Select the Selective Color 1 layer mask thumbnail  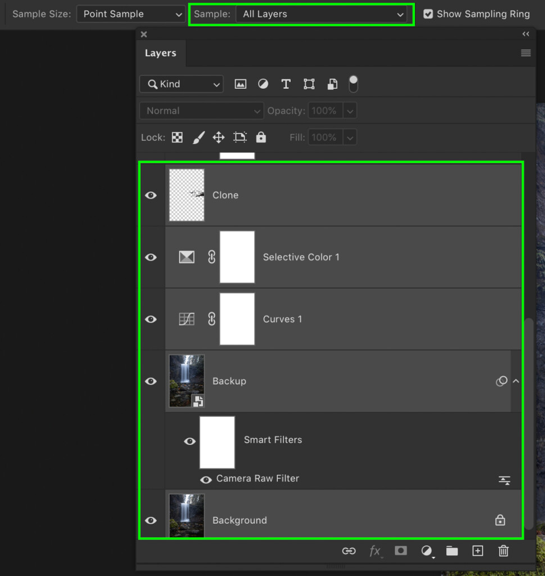tap(237, 257)
